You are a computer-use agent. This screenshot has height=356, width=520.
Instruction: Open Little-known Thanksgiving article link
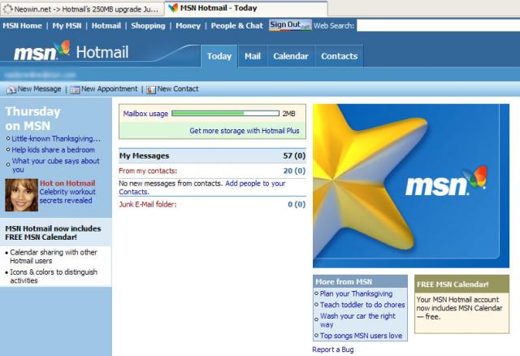click(56, 139)
